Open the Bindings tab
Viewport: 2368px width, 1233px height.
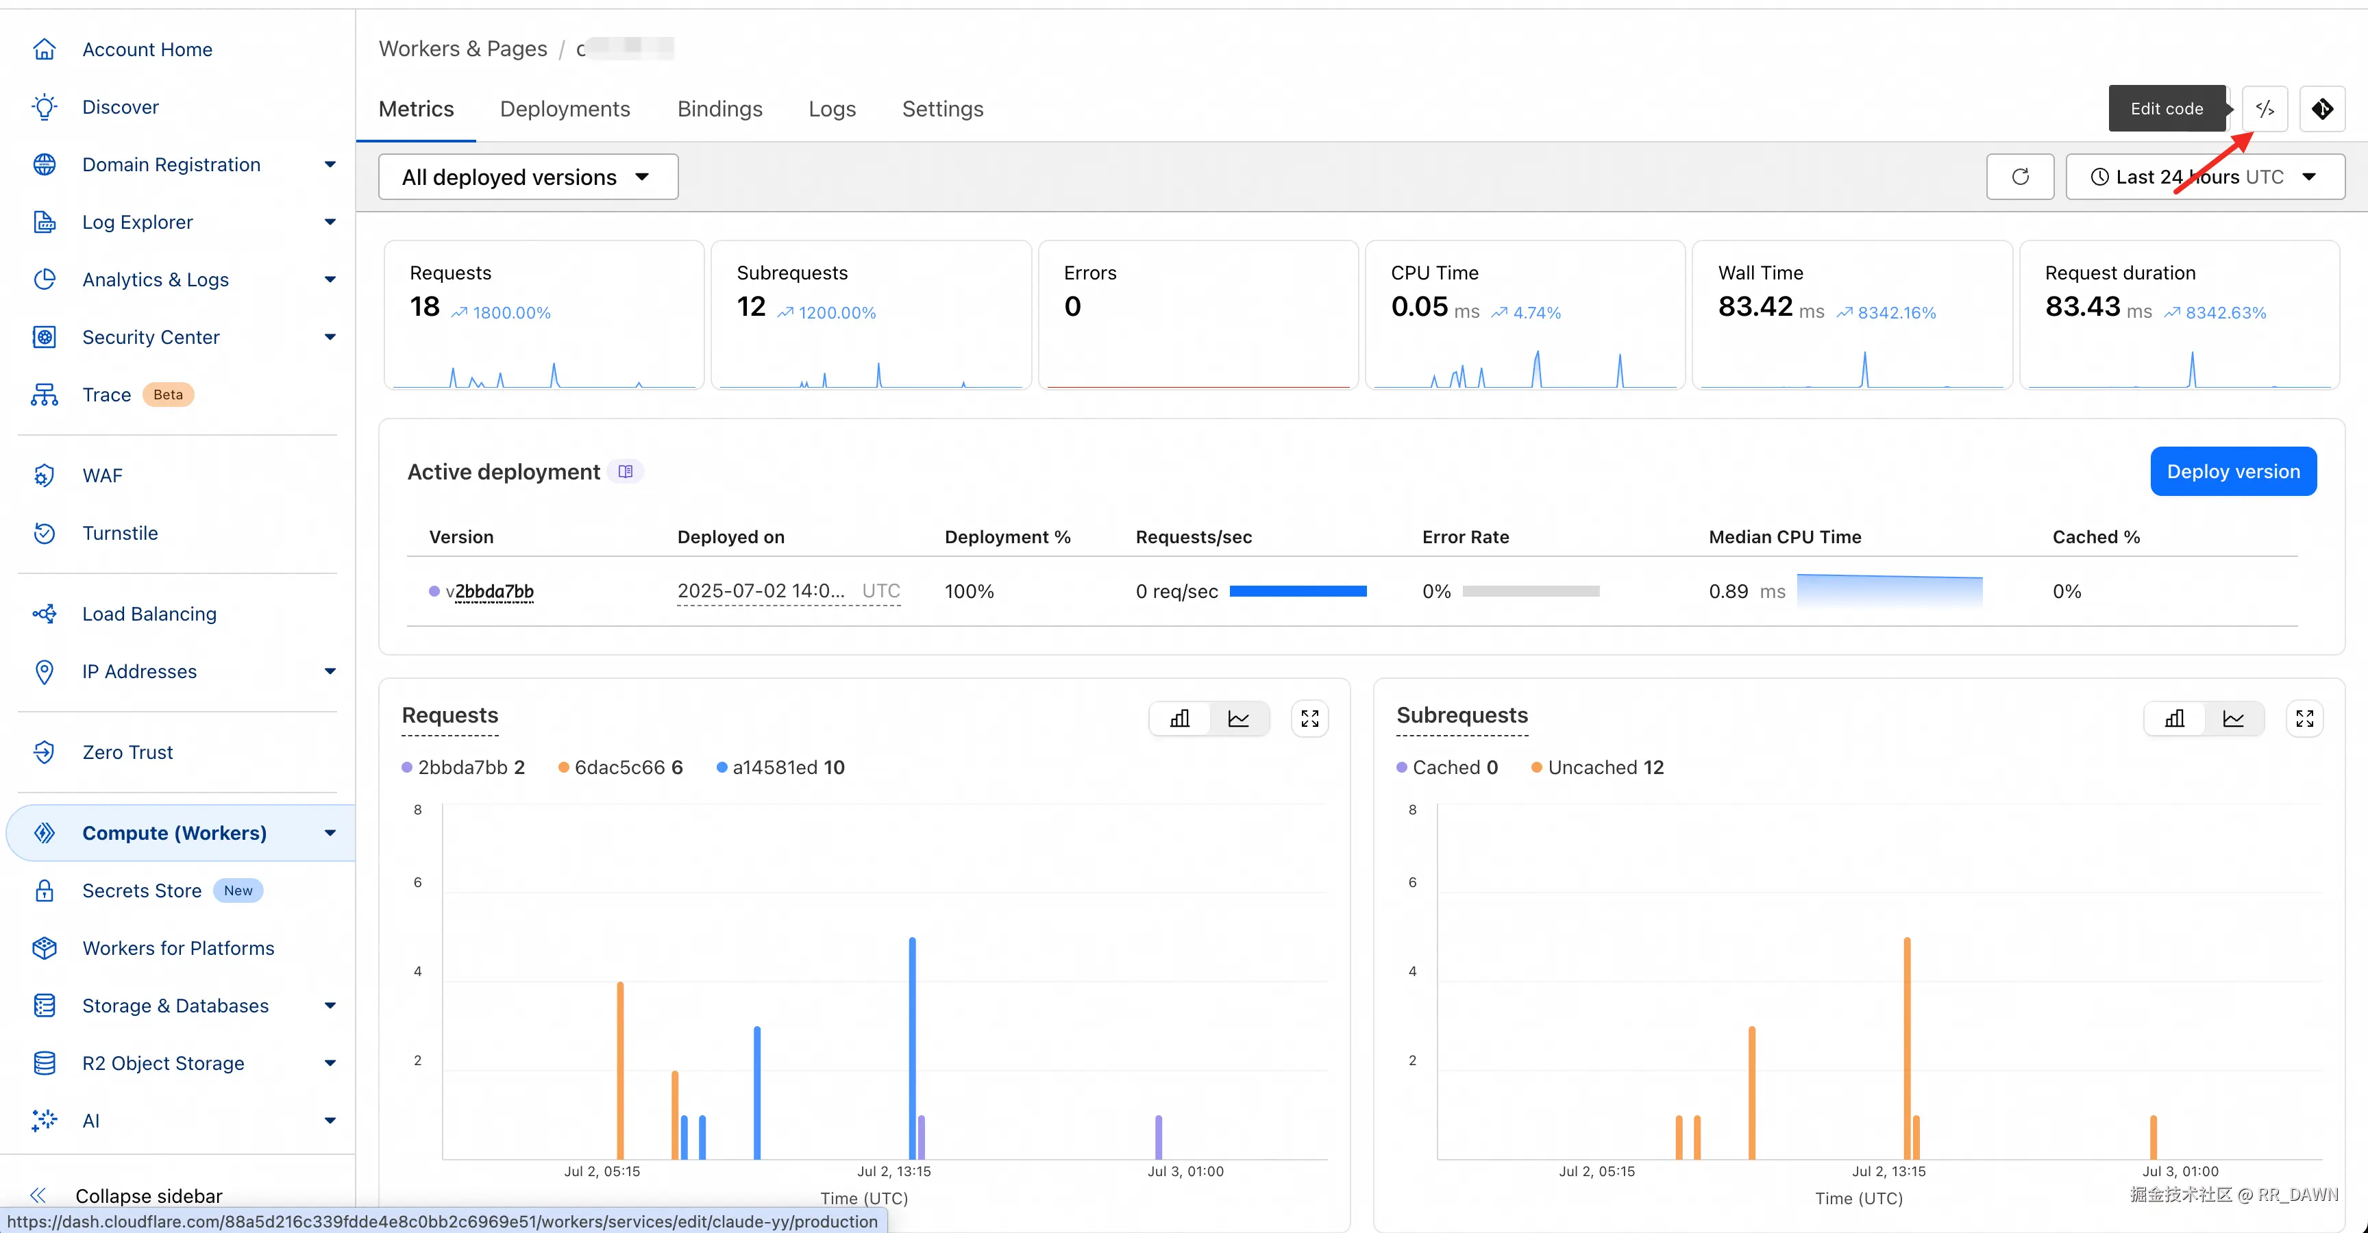point(719,110)
